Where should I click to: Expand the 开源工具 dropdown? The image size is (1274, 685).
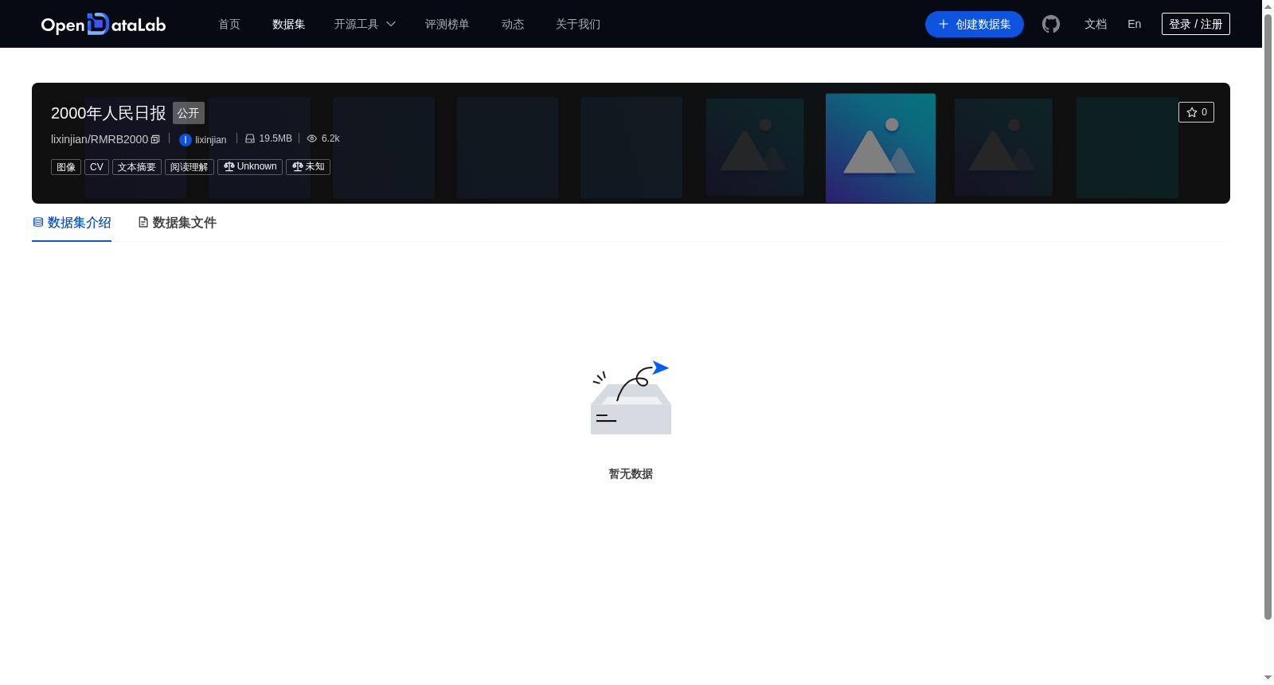(x=365, y=25)
